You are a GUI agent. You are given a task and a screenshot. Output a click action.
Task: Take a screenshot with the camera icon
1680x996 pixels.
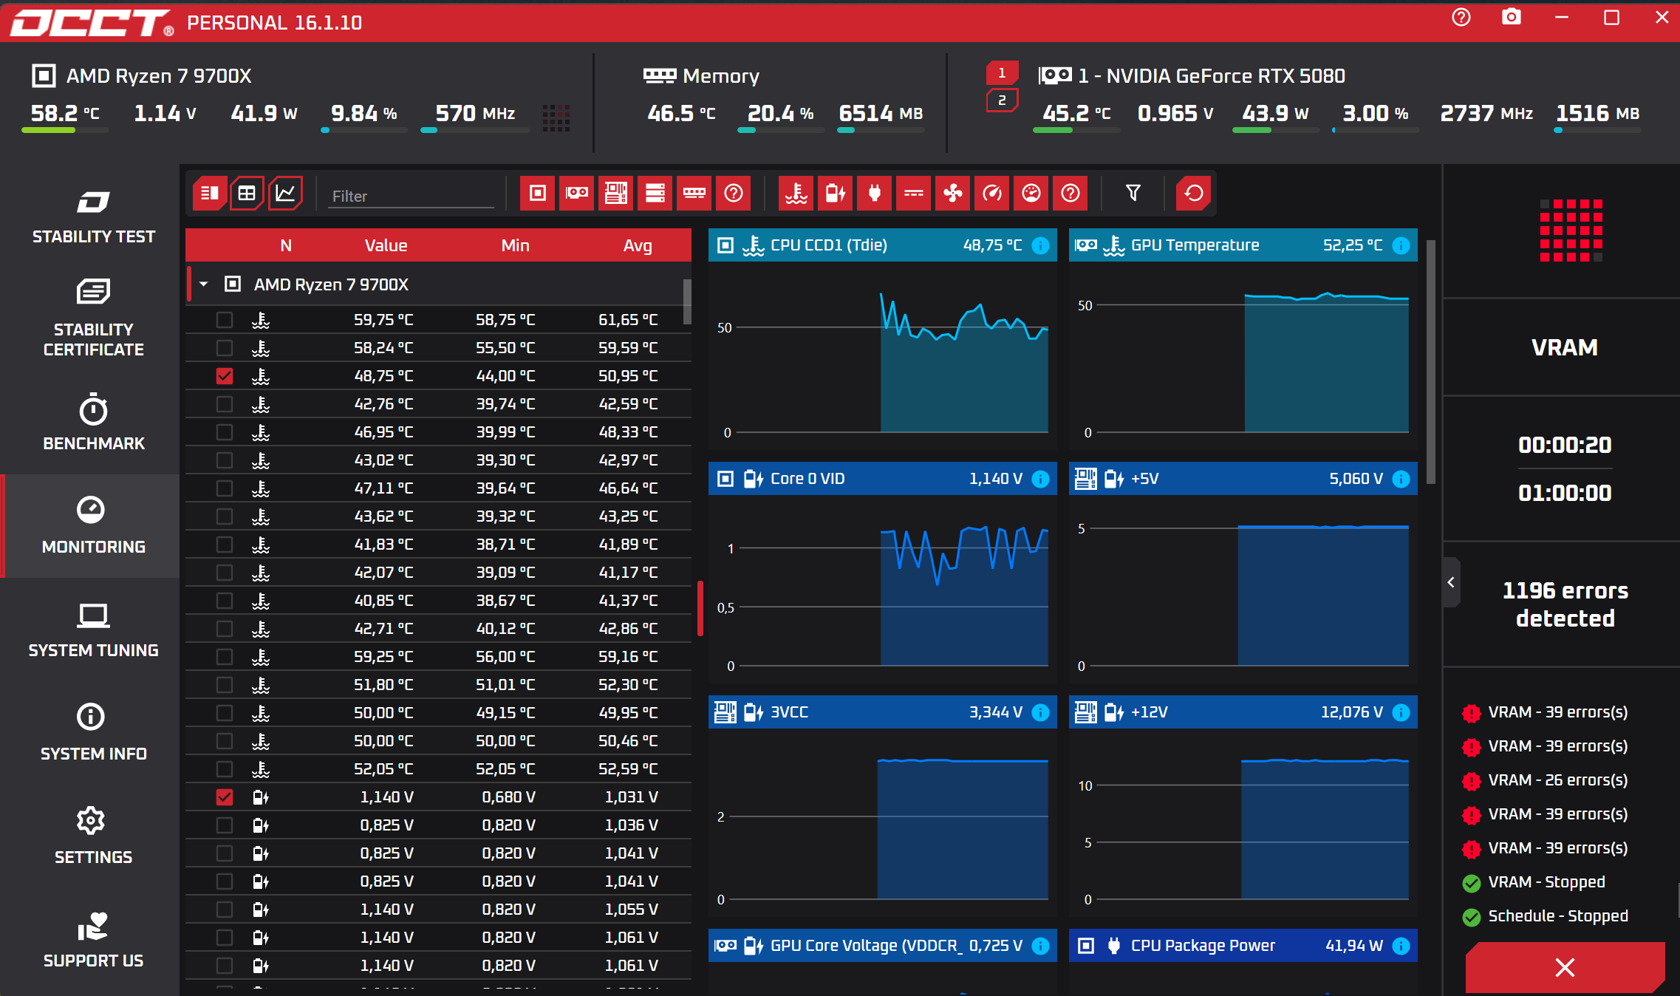[x=1512, y=18]
